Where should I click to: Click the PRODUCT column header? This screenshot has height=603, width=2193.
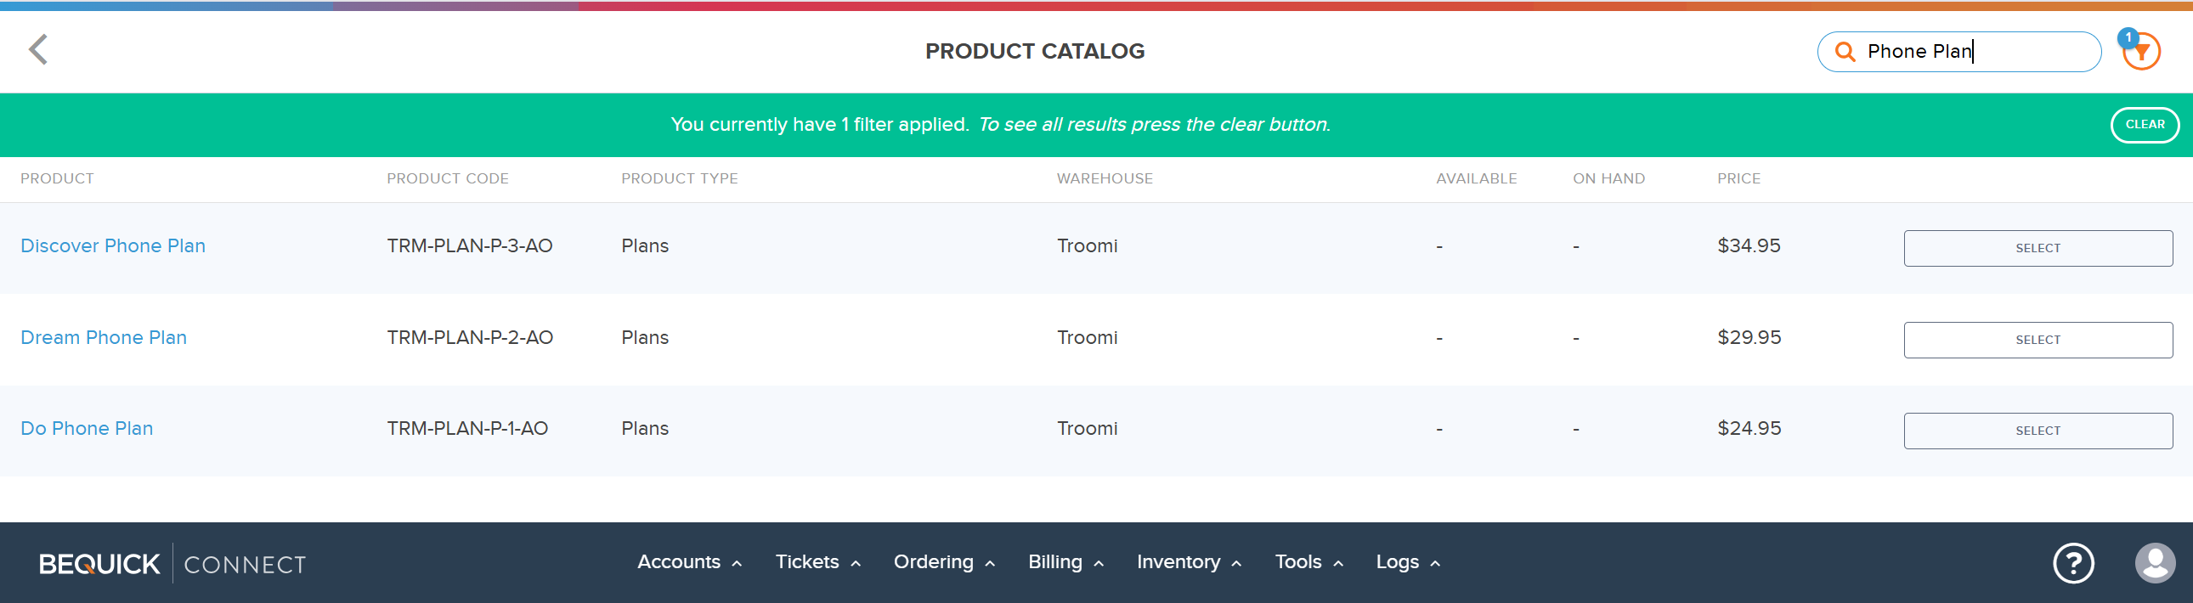[57, 178]
